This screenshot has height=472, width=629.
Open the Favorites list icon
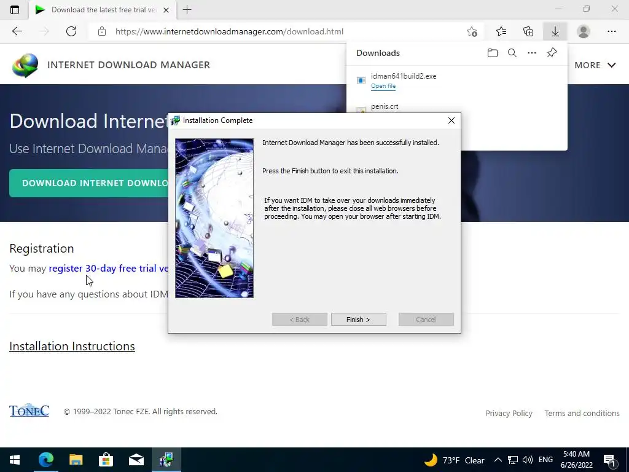501,32
